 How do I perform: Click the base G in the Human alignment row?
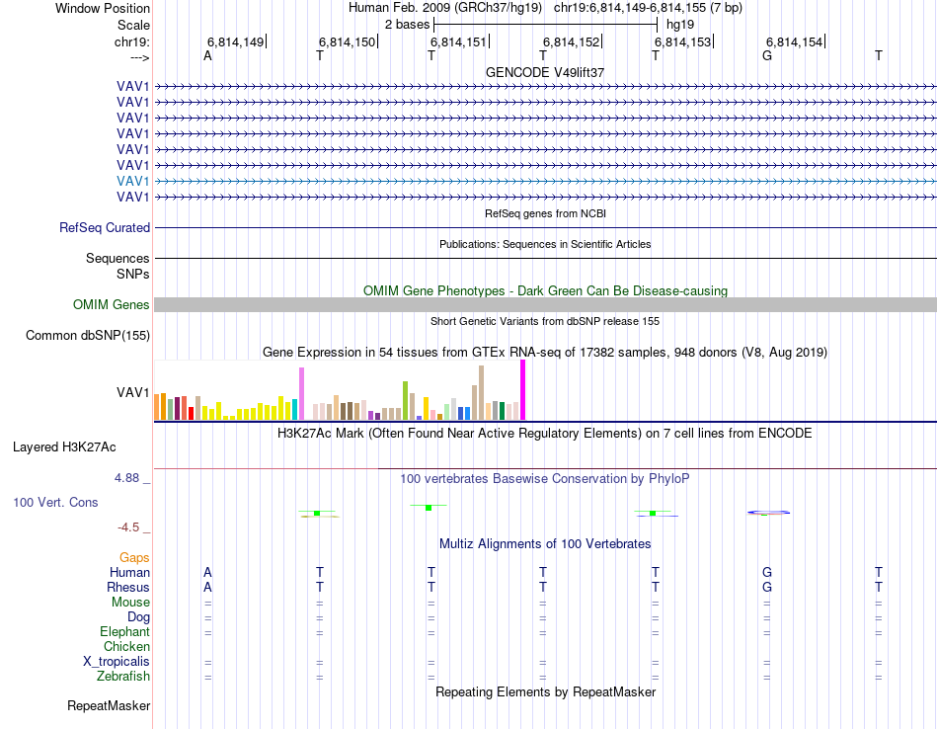[767, 572]
